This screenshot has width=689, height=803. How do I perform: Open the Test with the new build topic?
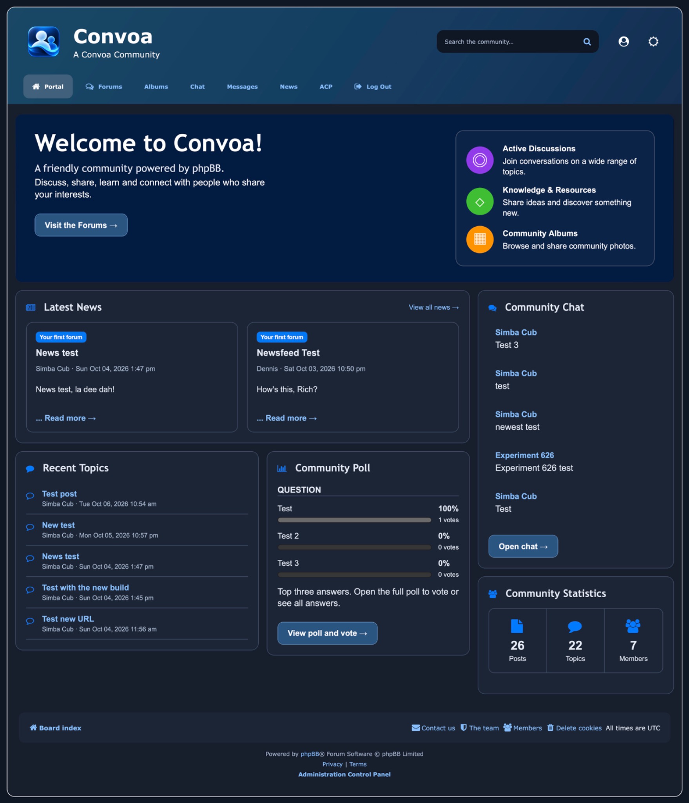click(x=85, y=587)
